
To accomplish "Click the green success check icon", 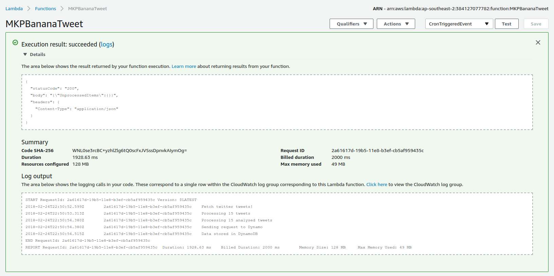I will pos(15,42).
